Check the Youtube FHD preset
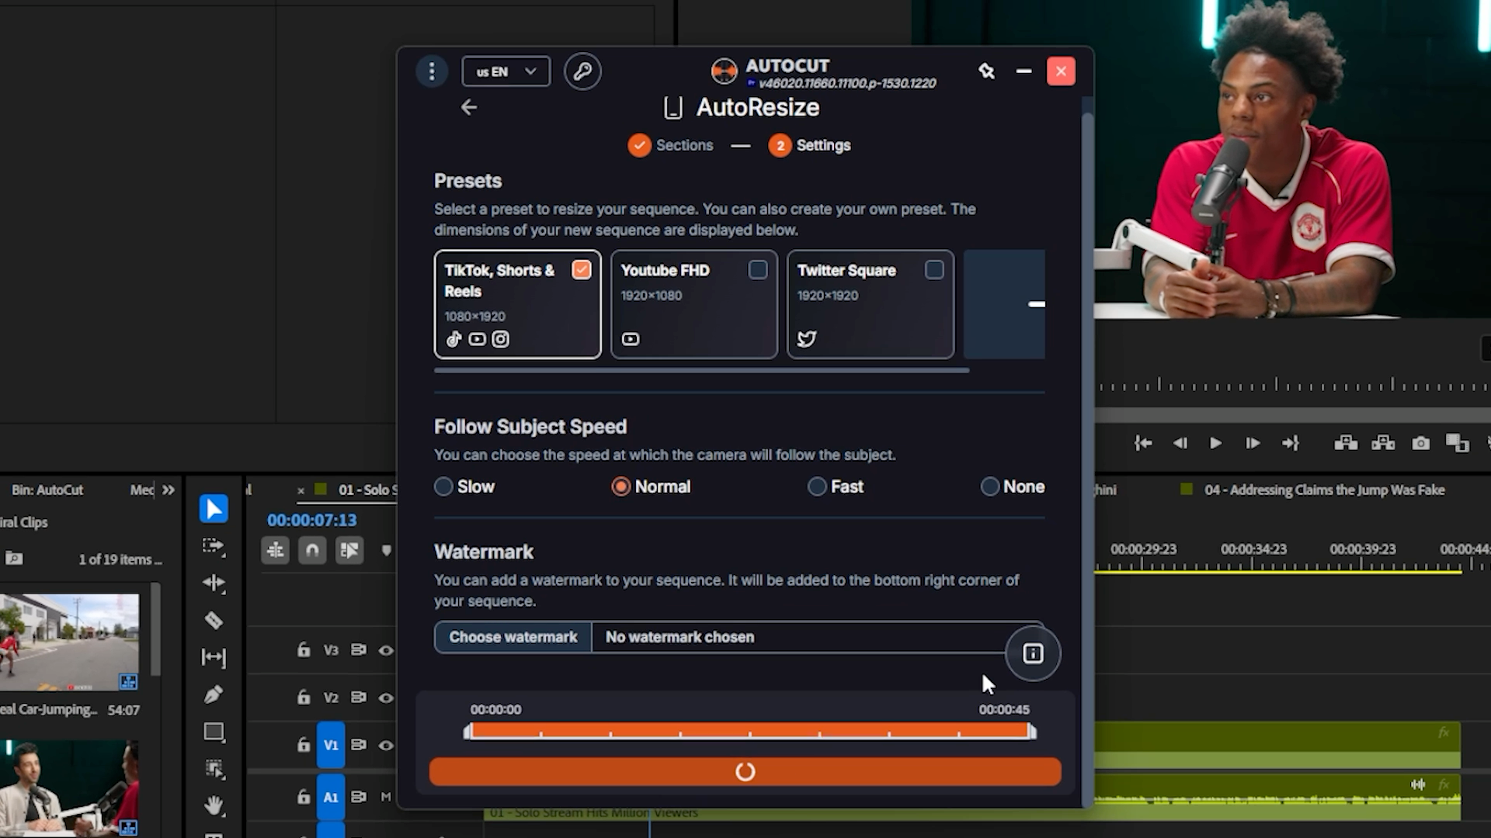Image resolution: width=1491 pixels, height=838 pixels. (758, 270)
